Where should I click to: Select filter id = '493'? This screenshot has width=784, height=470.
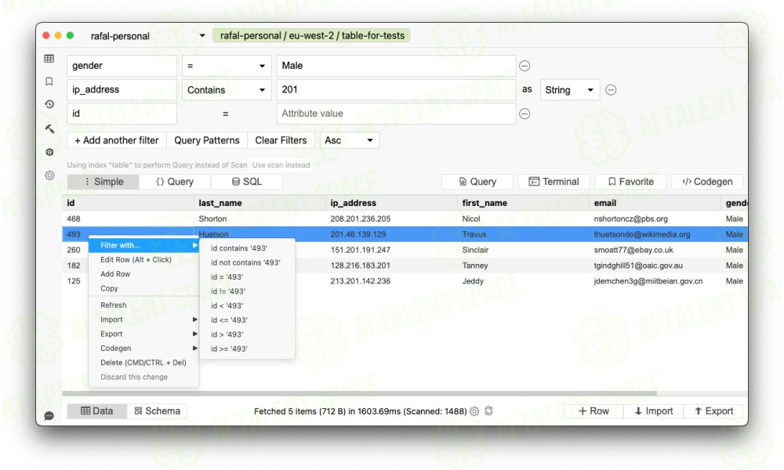click(247, 277)
